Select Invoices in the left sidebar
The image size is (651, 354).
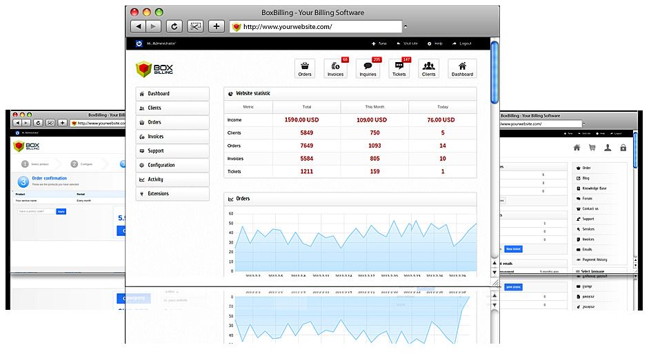click(x=172, y=137)
